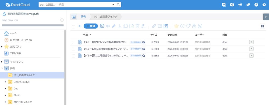The width and height of the screenshot is (269, 105).
Task: Click the favorite star toolbar icon
Action: click(176, 26)
